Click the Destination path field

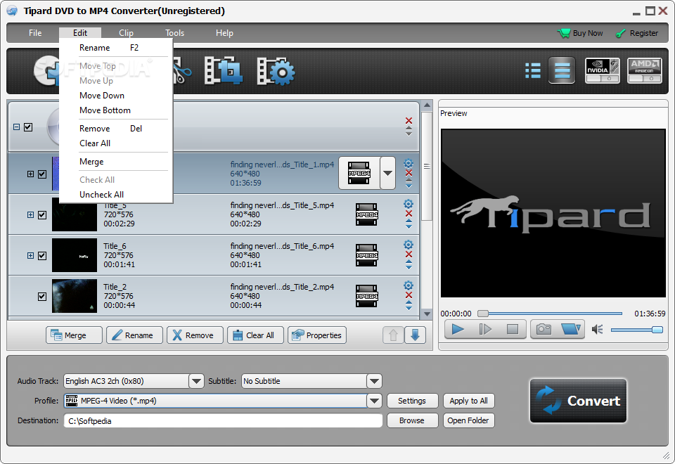point(223,420)
